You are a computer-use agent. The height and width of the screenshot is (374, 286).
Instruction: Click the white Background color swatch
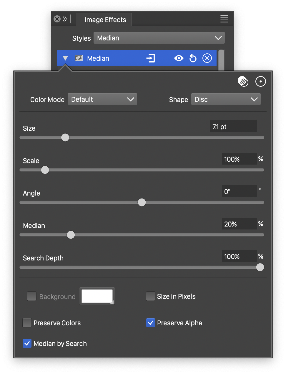[97, 296]
